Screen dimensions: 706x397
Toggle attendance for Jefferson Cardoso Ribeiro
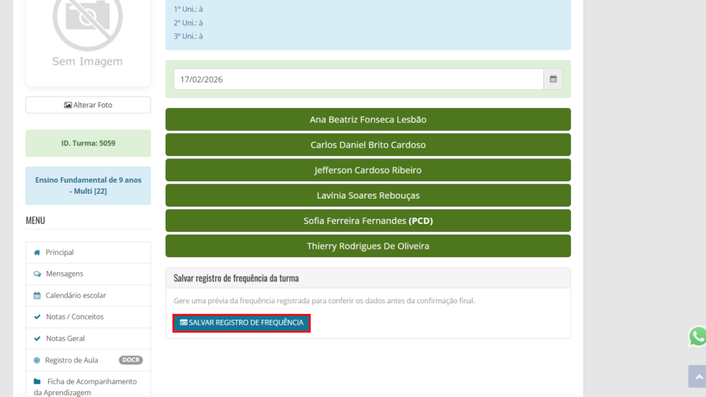pyautogui.click(x=368, y=170)
